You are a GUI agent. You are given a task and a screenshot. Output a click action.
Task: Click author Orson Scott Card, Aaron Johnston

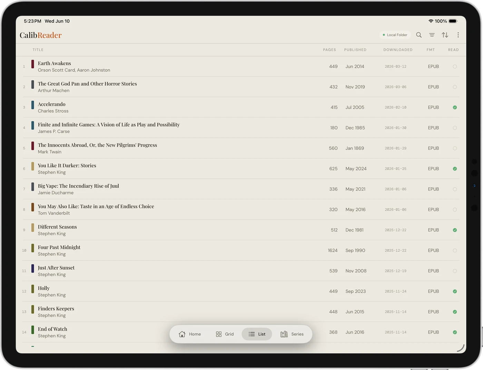click(x=74, y=70)
